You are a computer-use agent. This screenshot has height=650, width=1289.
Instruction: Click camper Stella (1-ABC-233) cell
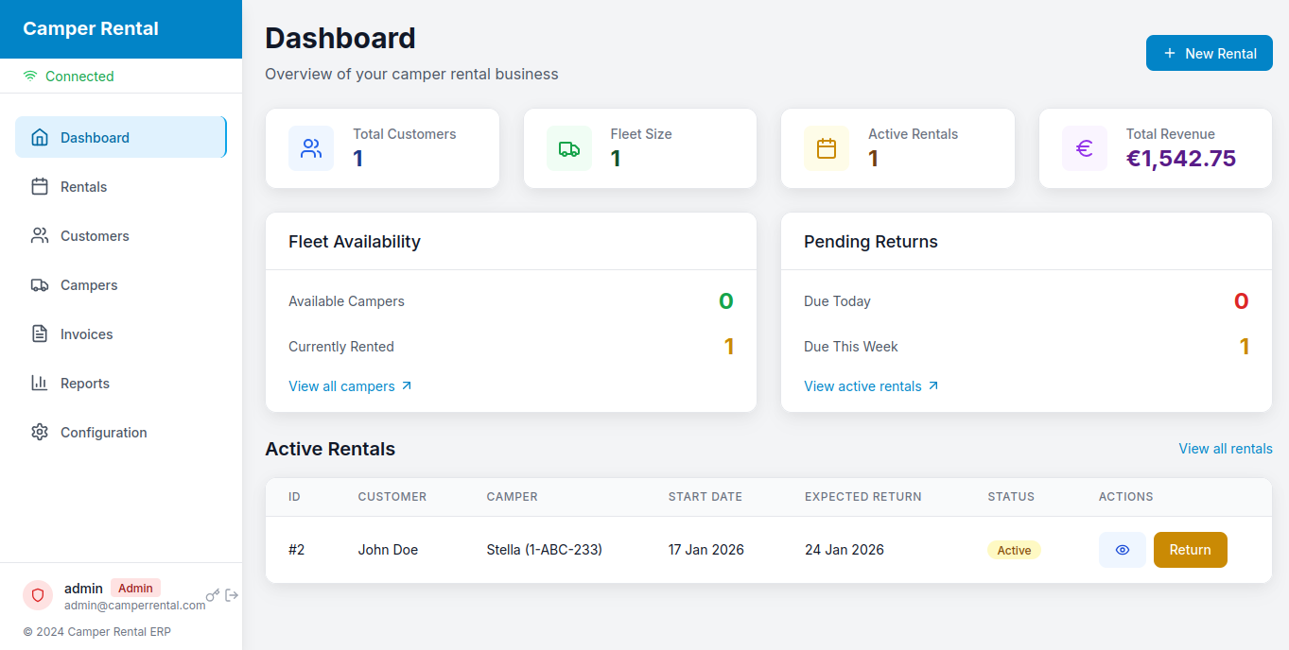(545, 550)
